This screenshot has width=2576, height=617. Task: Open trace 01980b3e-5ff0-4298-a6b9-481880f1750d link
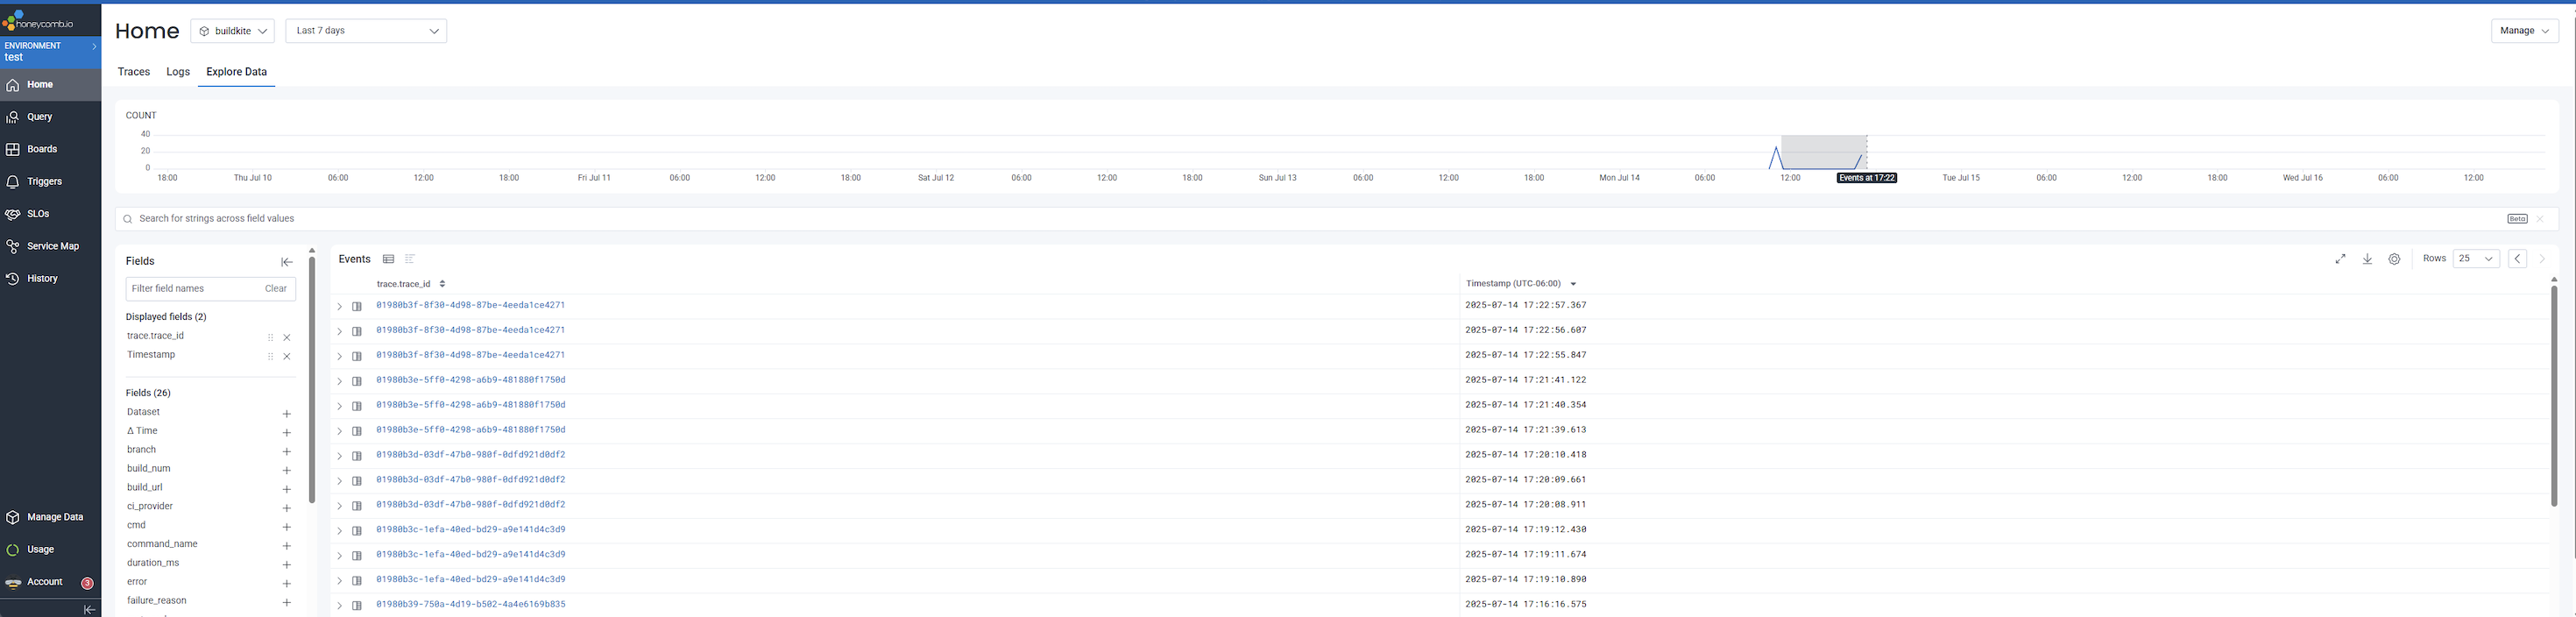tap(470, 380)
